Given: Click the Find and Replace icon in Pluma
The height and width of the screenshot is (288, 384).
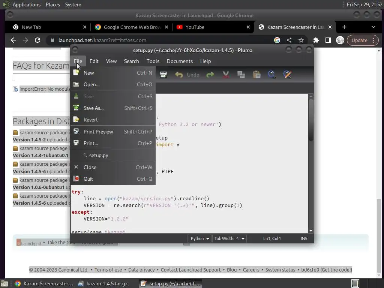Looking at the screenshot, I should coord(287,75).
